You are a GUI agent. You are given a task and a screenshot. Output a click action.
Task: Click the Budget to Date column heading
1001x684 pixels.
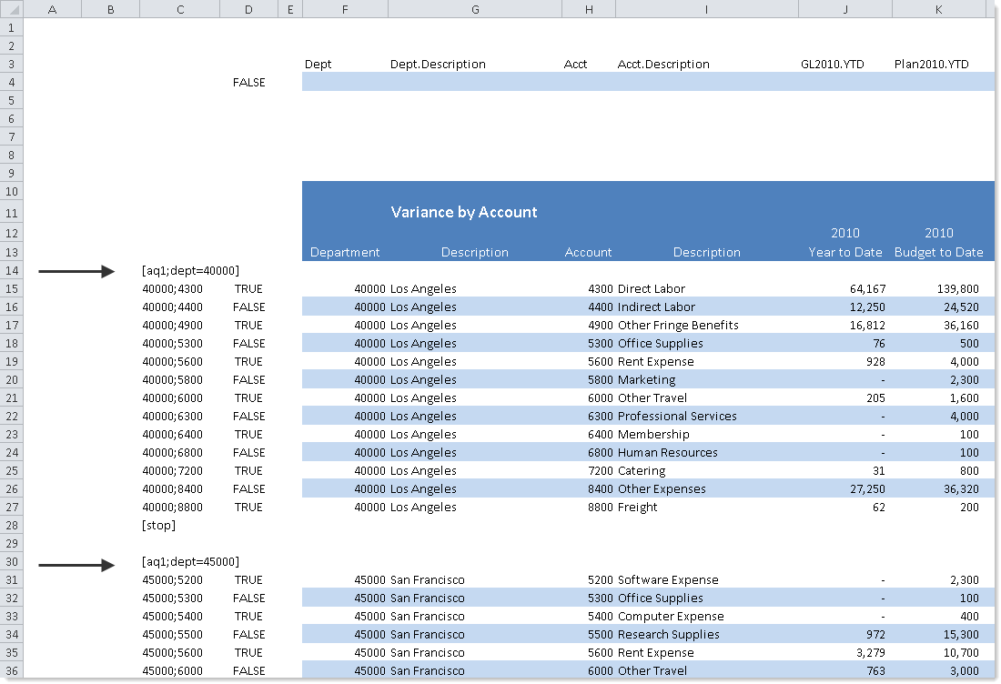click(x=938, y=253)
